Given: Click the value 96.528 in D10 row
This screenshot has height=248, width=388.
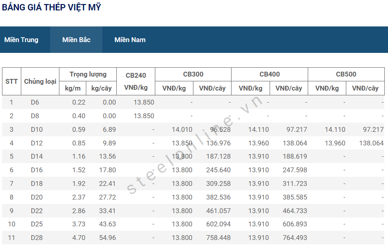Looking at the screenshot, I should (220, 129).
